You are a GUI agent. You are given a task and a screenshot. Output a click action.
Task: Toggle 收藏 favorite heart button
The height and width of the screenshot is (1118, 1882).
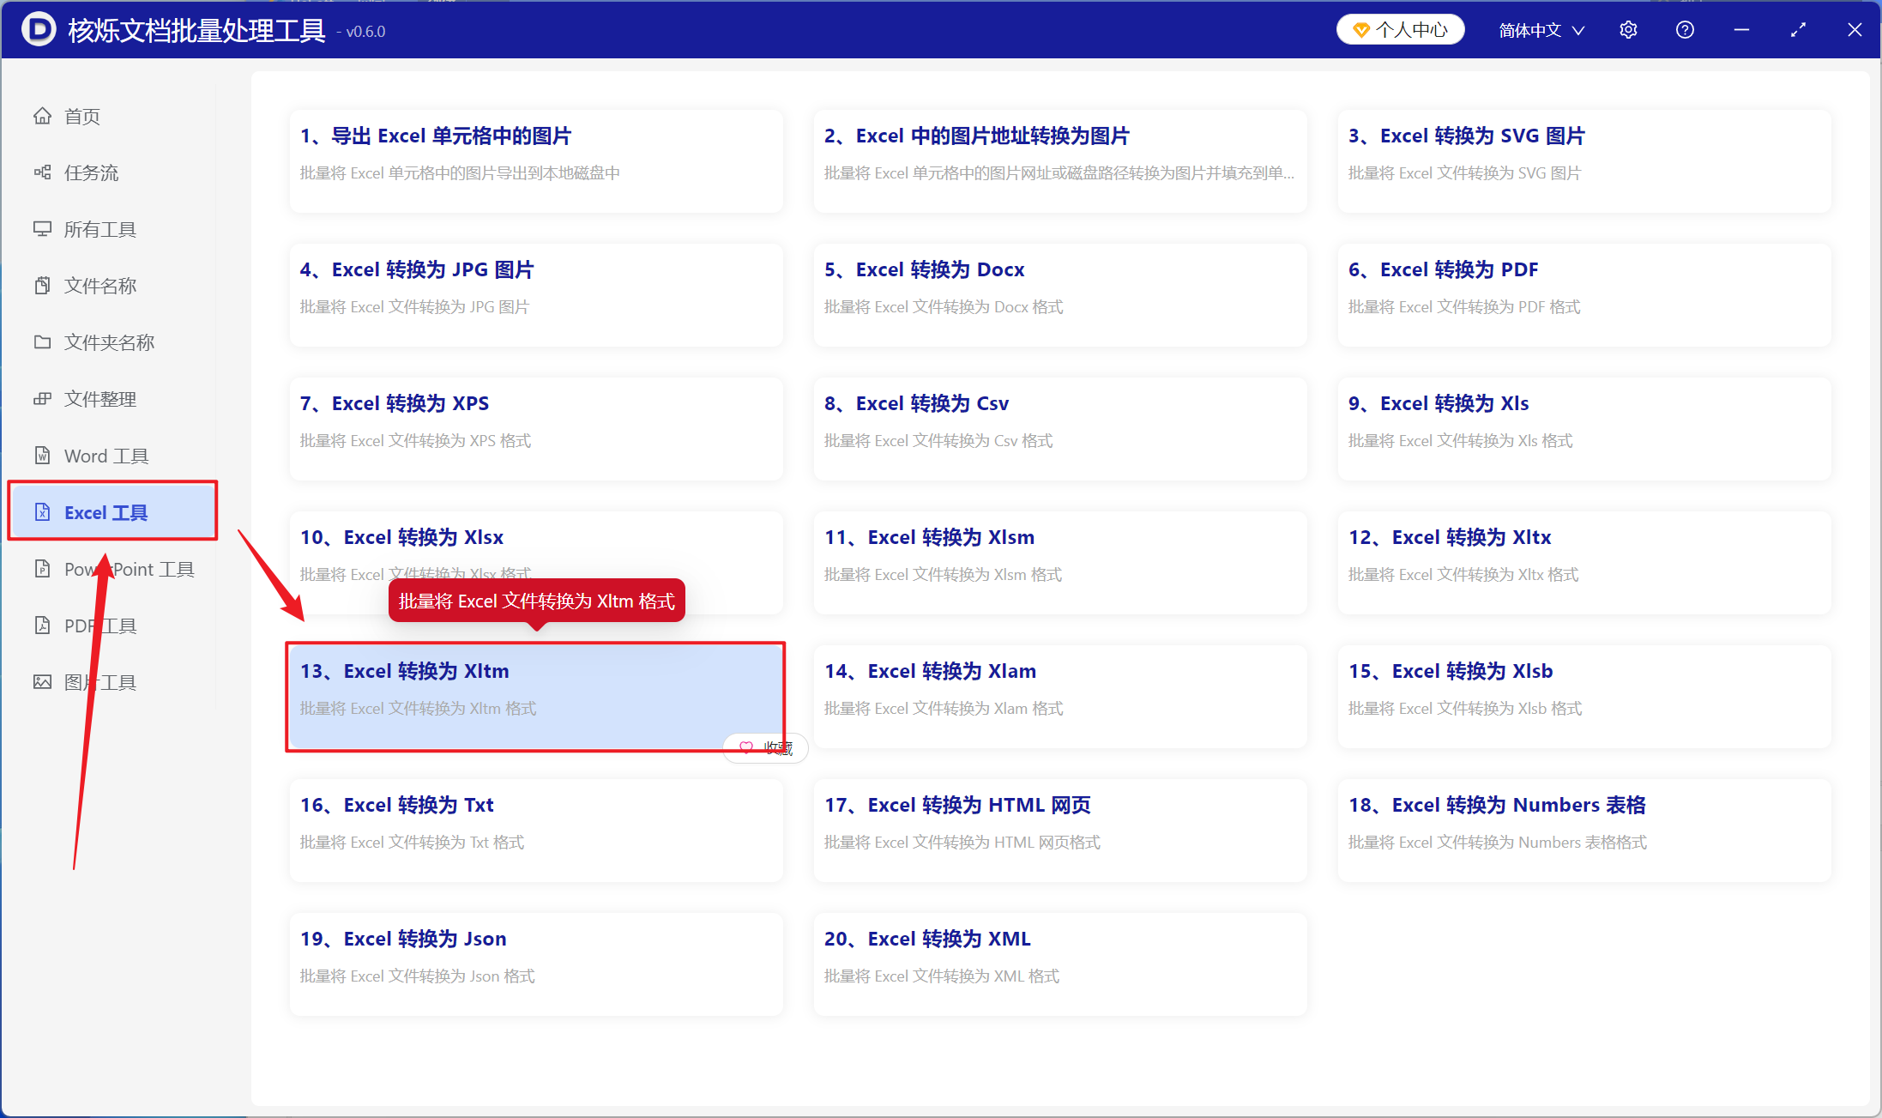[766, 748]
